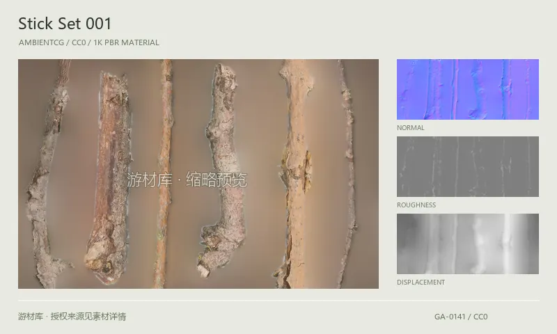The height and width of the screenshot is (334, 557).
Task: Select the ROUGHNESS map thumbnail
Action: 467,166
